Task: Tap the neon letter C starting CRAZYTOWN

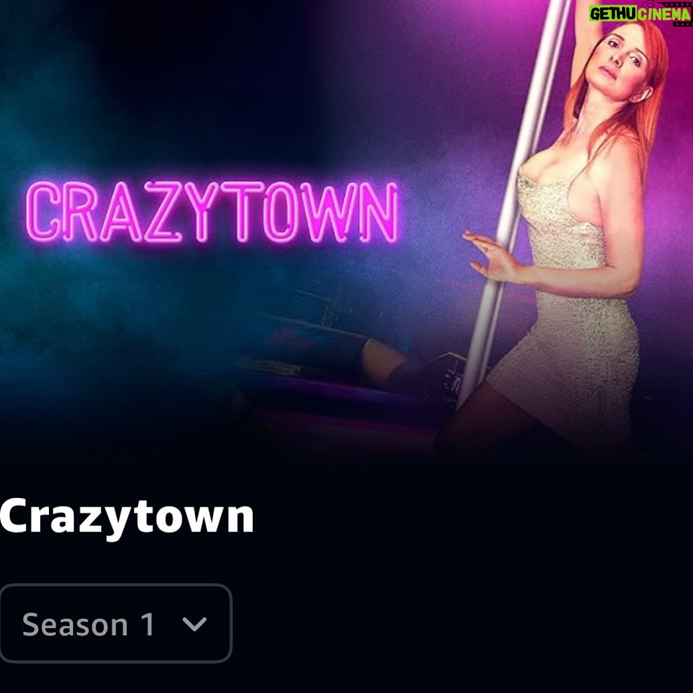Action: coord(43,211)
